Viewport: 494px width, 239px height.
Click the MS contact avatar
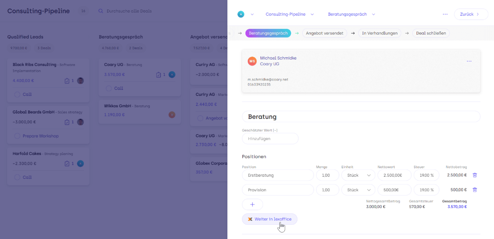pyautogui.click(x=252, y=61)
